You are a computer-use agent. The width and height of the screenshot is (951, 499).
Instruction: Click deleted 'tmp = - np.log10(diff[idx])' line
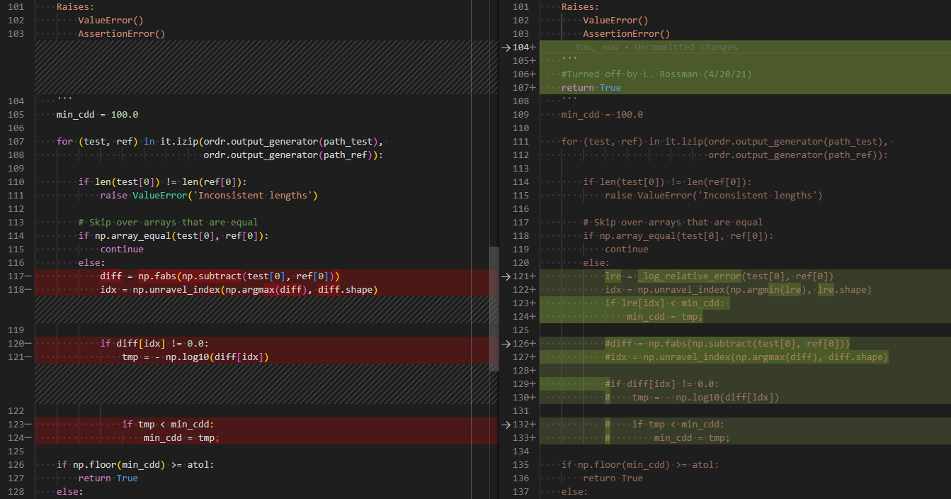pyautogui.click(x=195, y=357)
